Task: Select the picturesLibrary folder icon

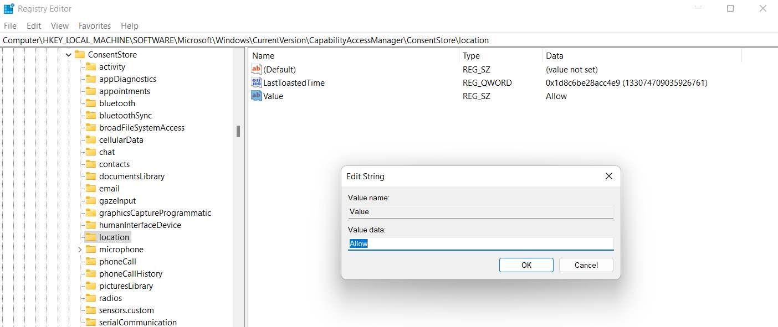Action: tap(91, 286)
